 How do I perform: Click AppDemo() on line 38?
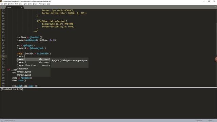26,78
